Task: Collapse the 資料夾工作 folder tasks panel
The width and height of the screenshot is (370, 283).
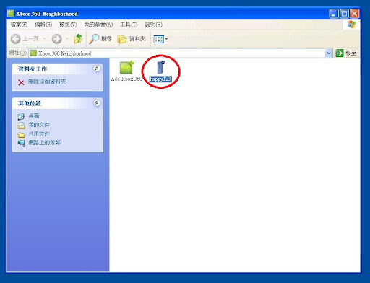Action: point(97,69)
